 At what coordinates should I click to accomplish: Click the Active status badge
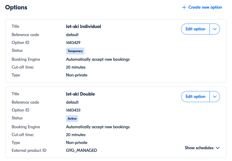point(72,119)
